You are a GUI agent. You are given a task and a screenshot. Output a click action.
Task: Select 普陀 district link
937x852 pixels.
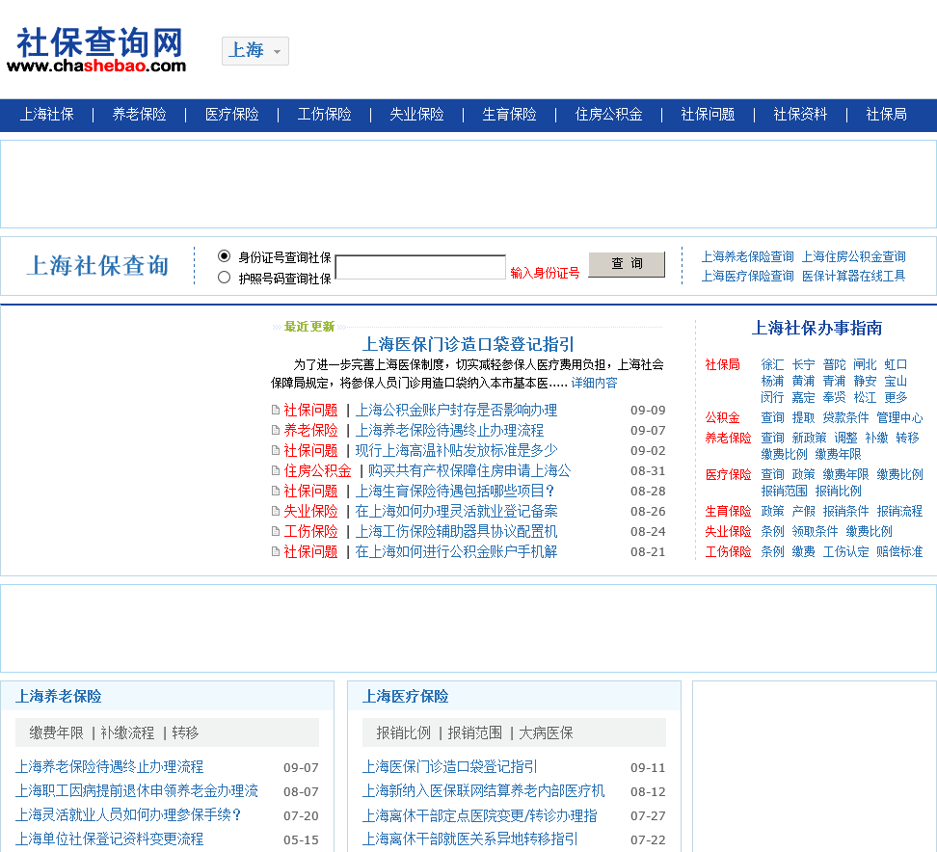click(834, 364)
